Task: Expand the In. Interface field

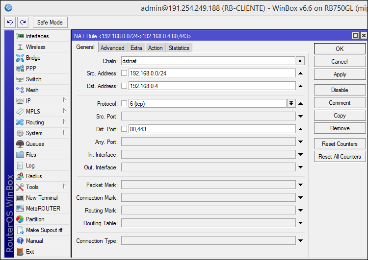Action: (x=300, y=154)
